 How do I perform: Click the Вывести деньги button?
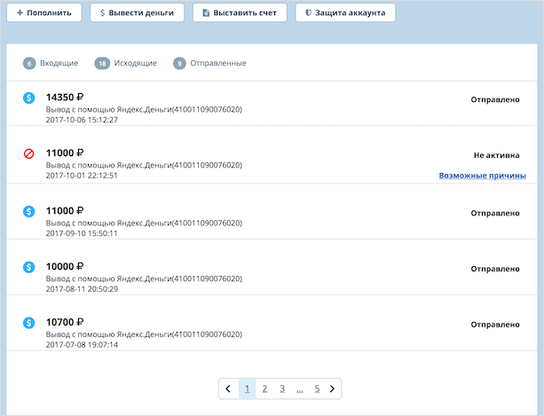pyautogui.click(x=138, y=13)
